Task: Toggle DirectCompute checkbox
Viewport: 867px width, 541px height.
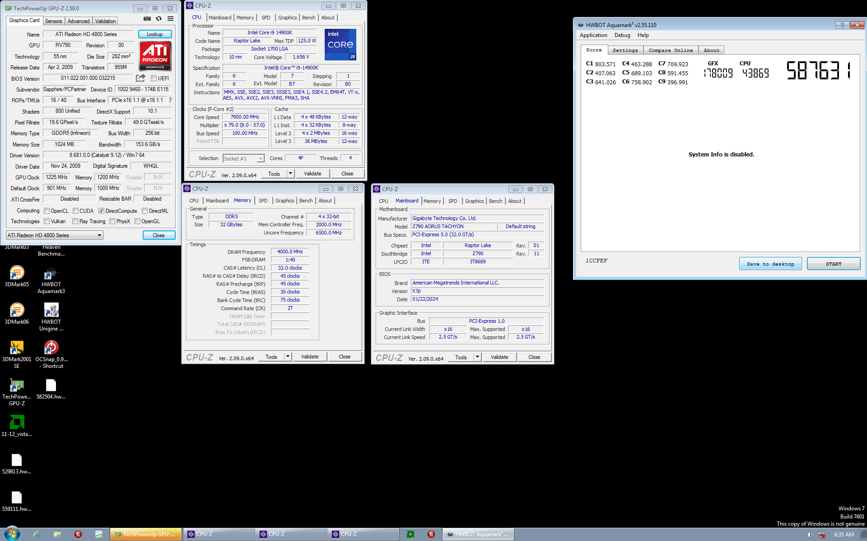Action: pyautogui.click(x=102, y=211)
